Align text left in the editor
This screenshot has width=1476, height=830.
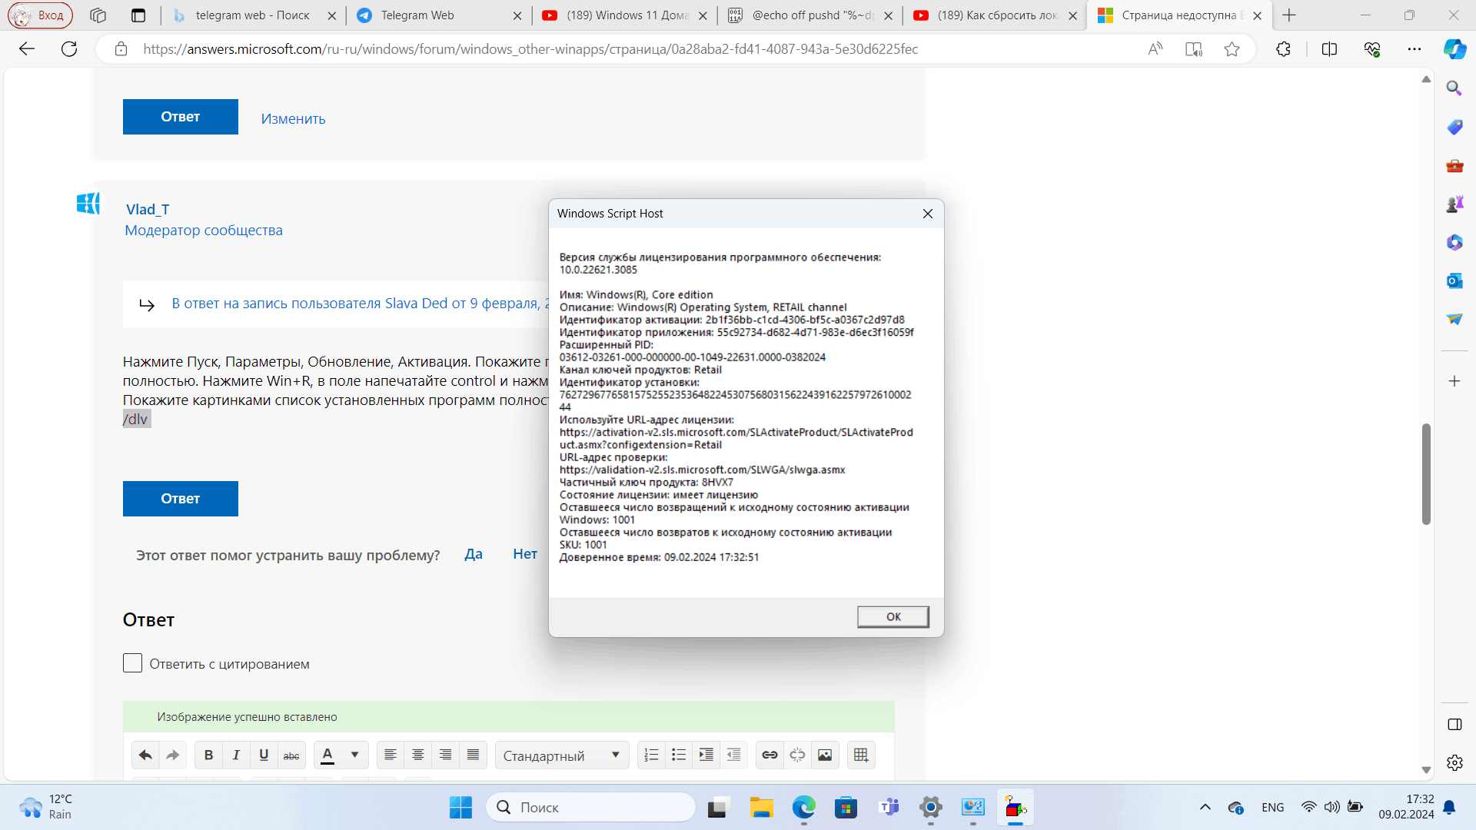(x=391, y=755)
